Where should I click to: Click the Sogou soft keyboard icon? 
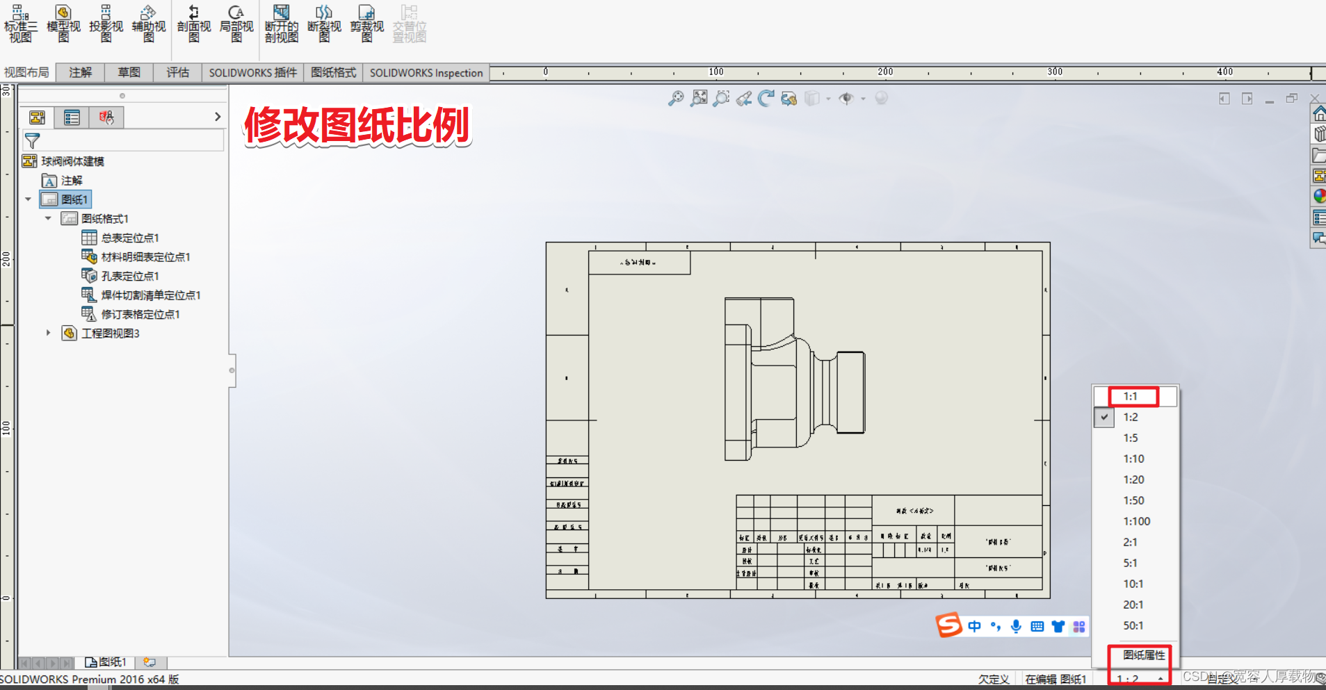click(x=1037, y=627)
